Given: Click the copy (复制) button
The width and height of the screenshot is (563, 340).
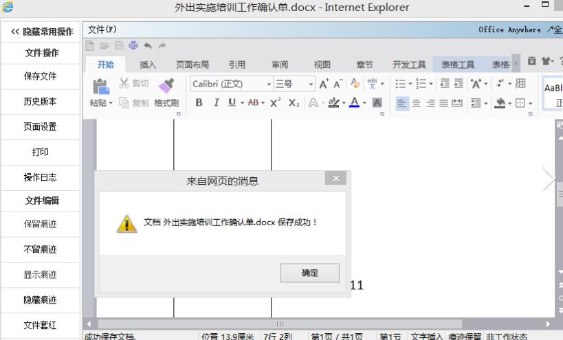Looking at the screenshot, I should coord(133,103).
